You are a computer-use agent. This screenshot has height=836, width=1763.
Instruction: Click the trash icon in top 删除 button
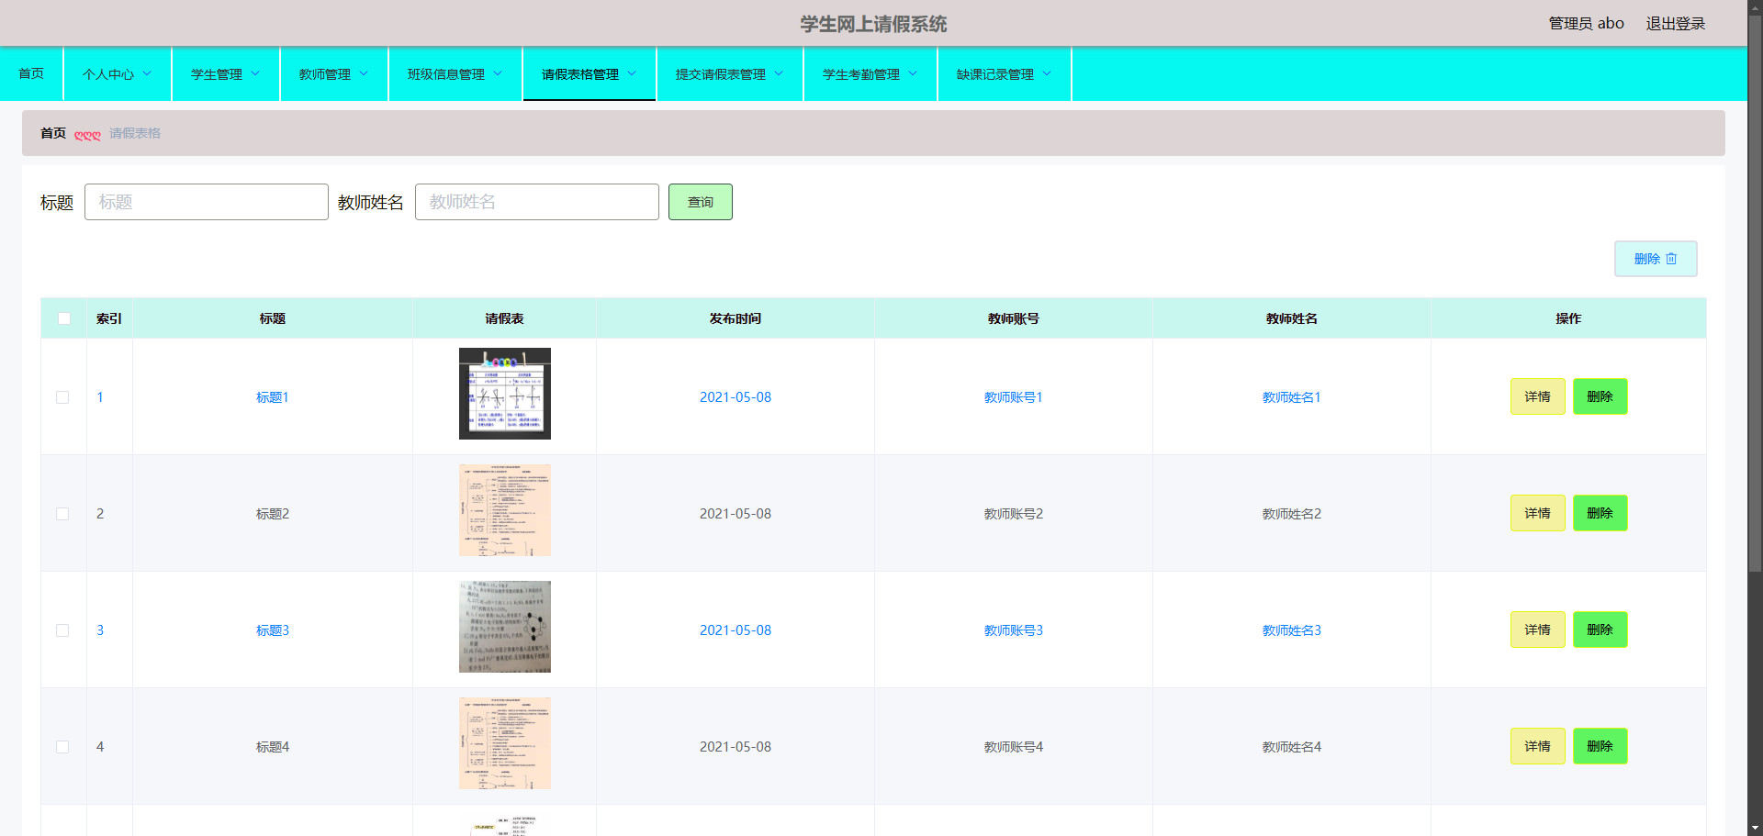pos(1671,259)
